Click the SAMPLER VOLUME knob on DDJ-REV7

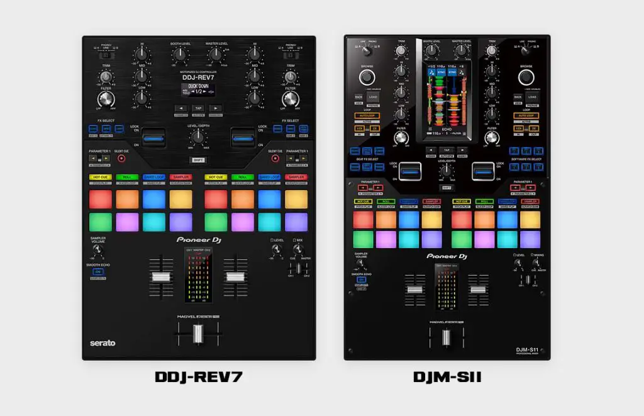(x=97, y=249)
